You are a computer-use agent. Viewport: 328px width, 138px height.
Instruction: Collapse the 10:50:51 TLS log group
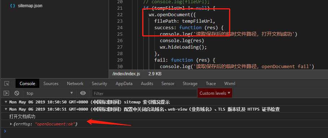point(6,110)
